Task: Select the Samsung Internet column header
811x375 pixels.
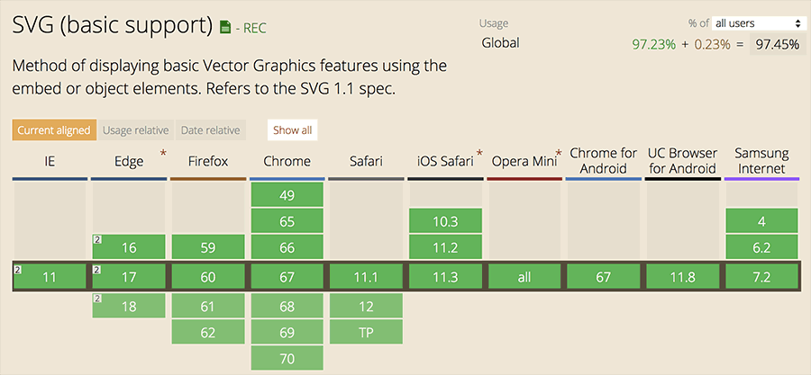Action: 761,162
